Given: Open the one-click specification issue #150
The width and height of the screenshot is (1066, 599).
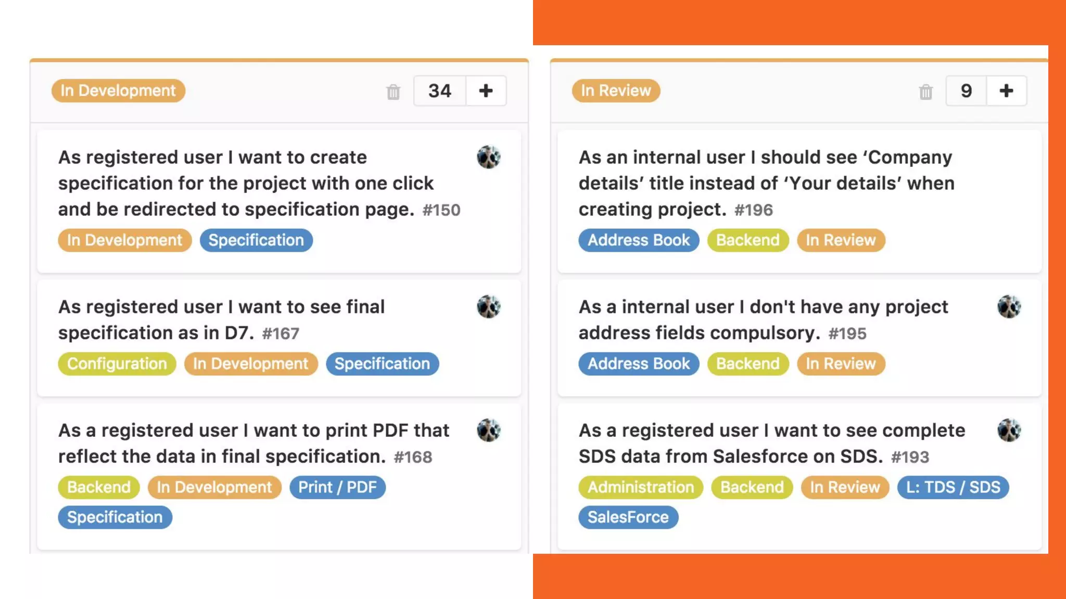Looking at the screenshot, I should 246,183.
